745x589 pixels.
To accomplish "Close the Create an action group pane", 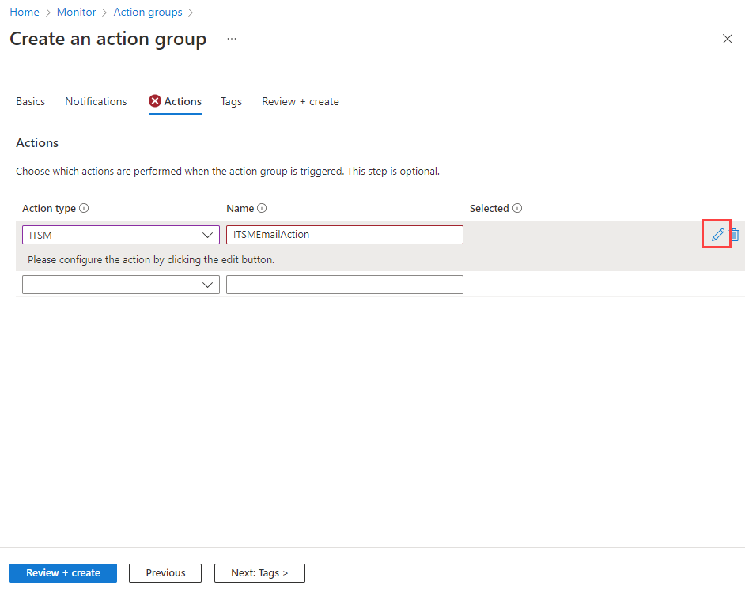I will (x=727, y=39).
